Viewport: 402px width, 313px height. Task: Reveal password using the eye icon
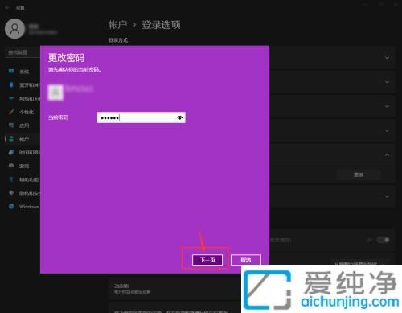(180, 117)
